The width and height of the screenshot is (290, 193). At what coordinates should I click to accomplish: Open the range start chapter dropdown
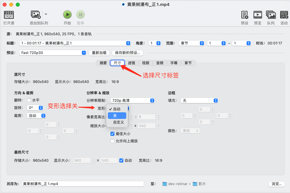click(x=216, y=43)
